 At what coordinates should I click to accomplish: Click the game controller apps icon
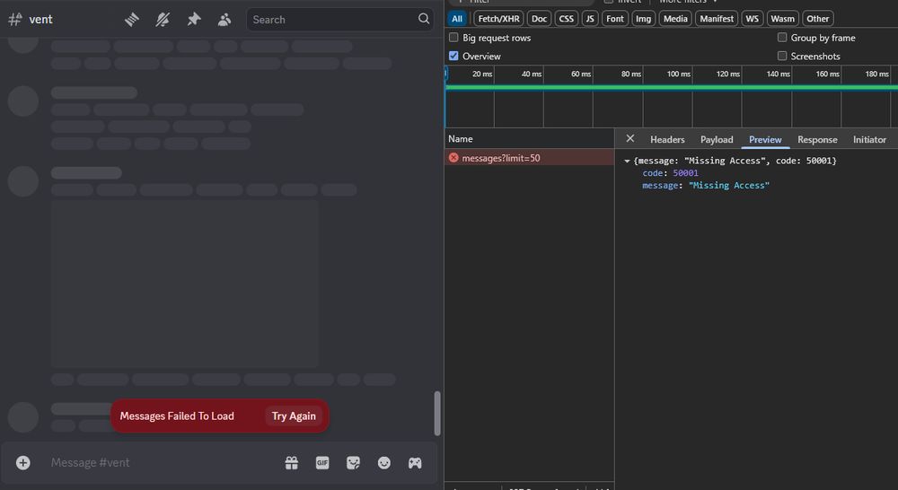click(415, 462)
